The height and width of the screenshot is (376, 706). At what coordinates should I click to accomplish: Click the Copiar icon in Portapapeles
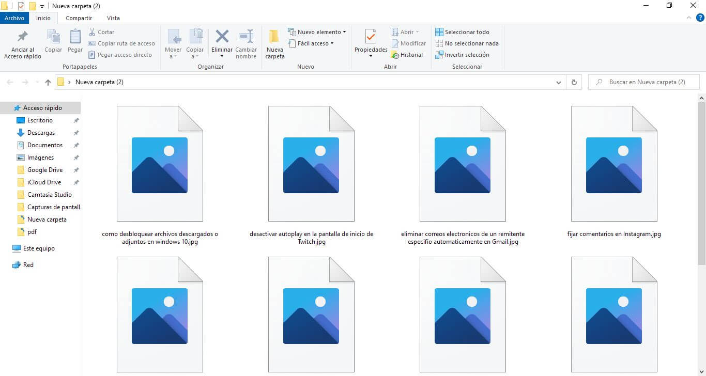click(53, 37)
